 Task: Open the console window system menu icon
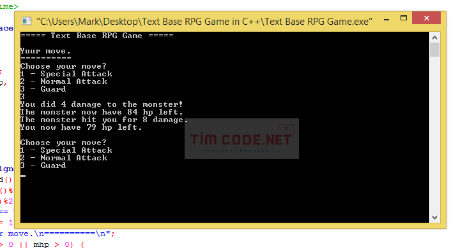27,21
